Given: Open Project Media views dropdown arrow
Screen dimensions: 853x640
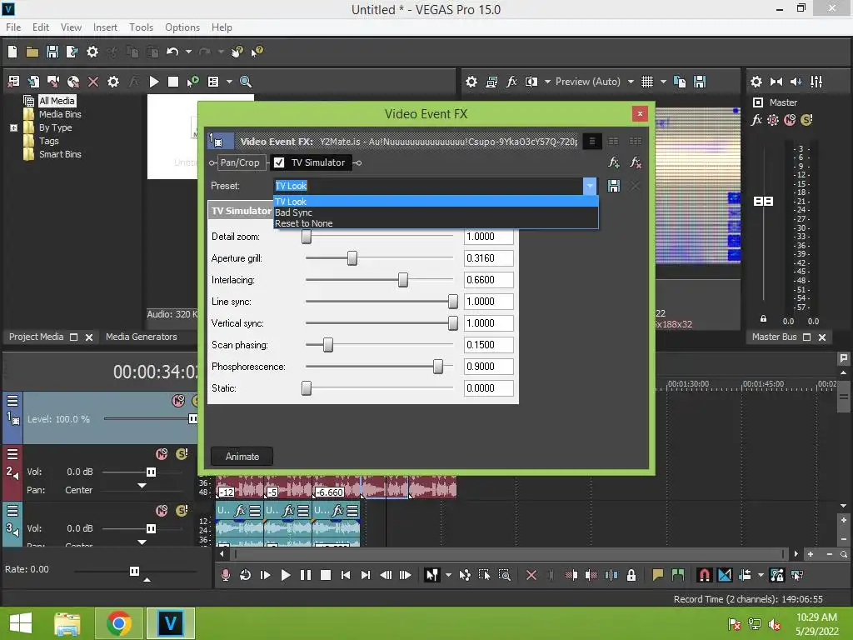Looking at the screenshot, I should click(229, 82).
